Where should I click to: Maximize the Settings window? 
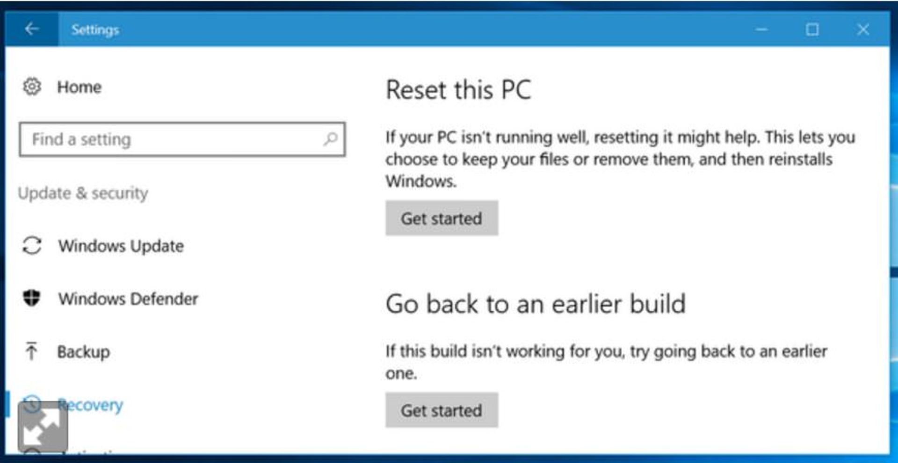(x=812, y=29)
